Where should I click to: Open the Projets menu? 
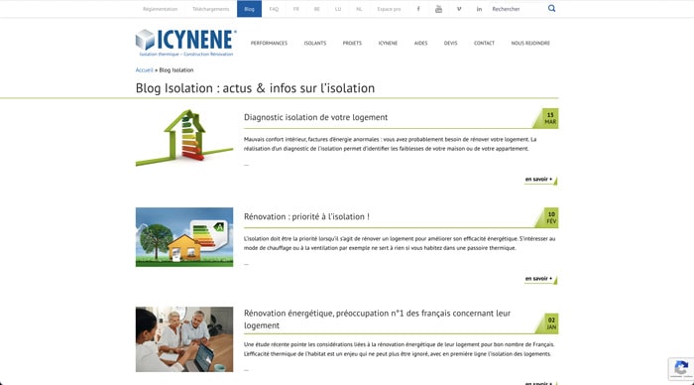tap(352, 43)
